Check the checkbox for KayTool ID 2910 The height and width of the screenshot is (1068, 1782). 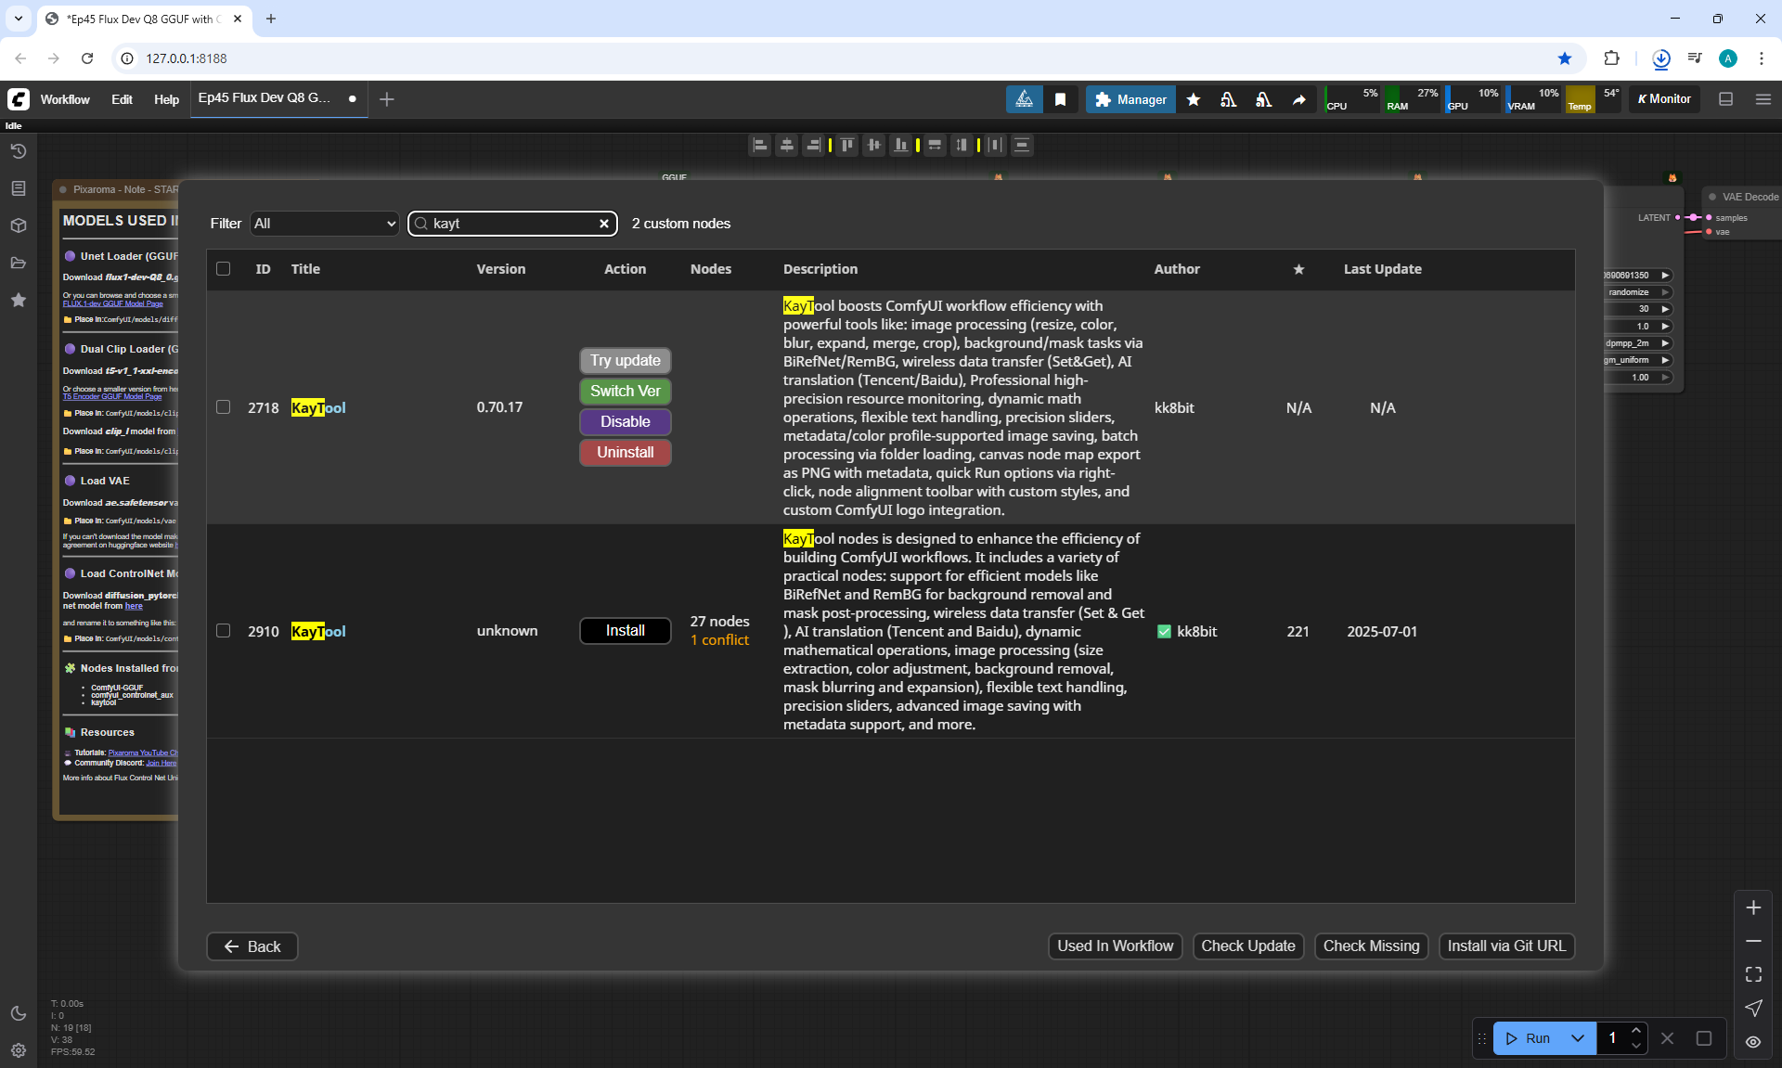tap(223, 631)
